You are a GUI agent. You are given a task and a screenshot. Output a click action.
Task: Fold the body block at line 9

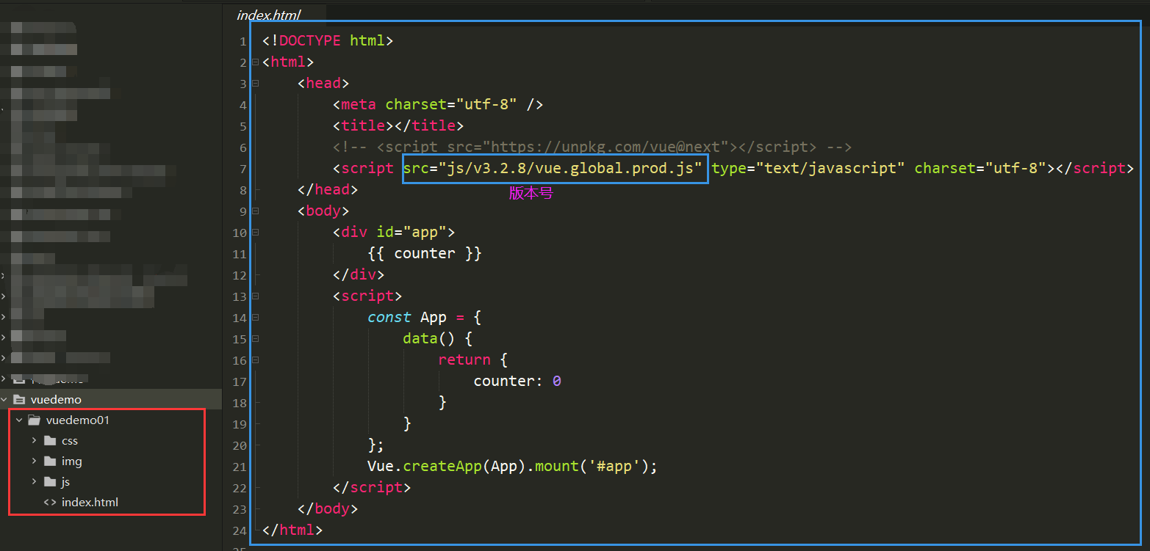click(x=255, y=211)
